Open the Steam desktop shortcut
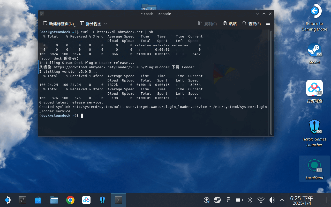The image size is (331, 207). pyautogui.click(x=314, y=49)
